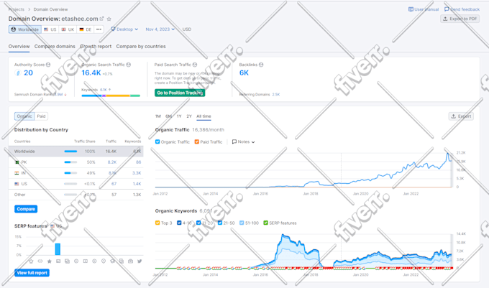The image size is (489, 288).
Task: Select the 6M time range
Action: point(168,116)
